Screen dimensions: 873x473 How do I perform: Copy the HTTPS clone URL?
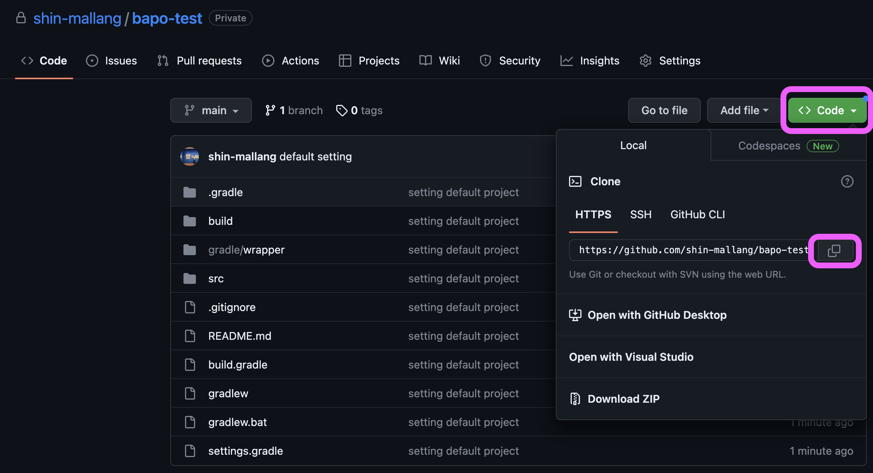click(x=835, y=250)
